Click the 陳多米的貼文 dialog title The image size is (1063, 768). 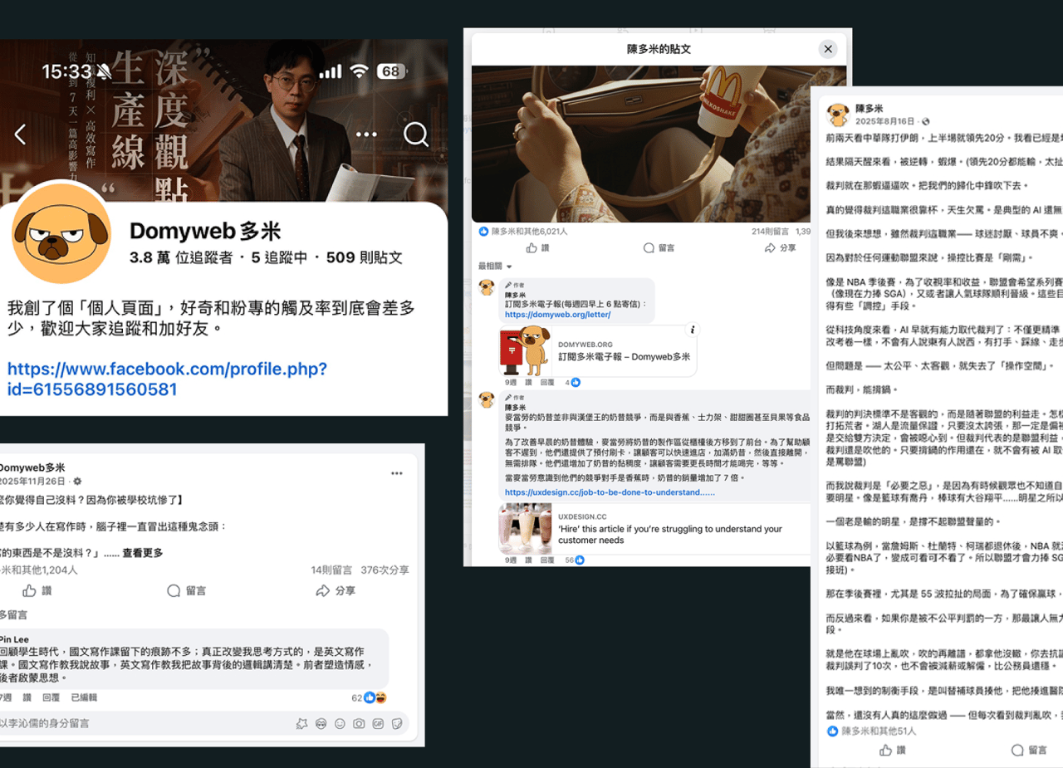point(659,49)
